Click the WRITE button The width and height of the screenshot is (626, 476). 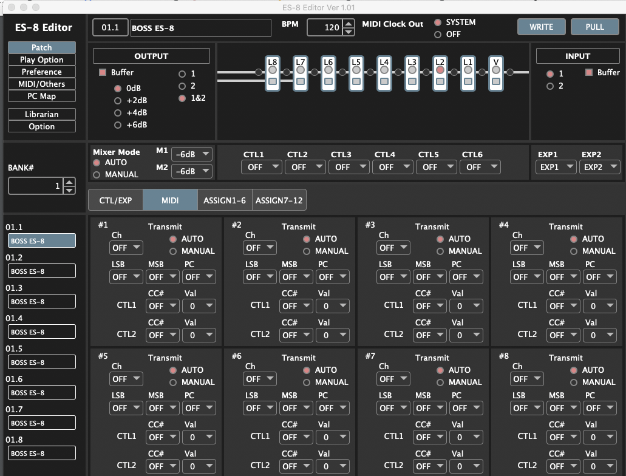(x=542, y=27)
